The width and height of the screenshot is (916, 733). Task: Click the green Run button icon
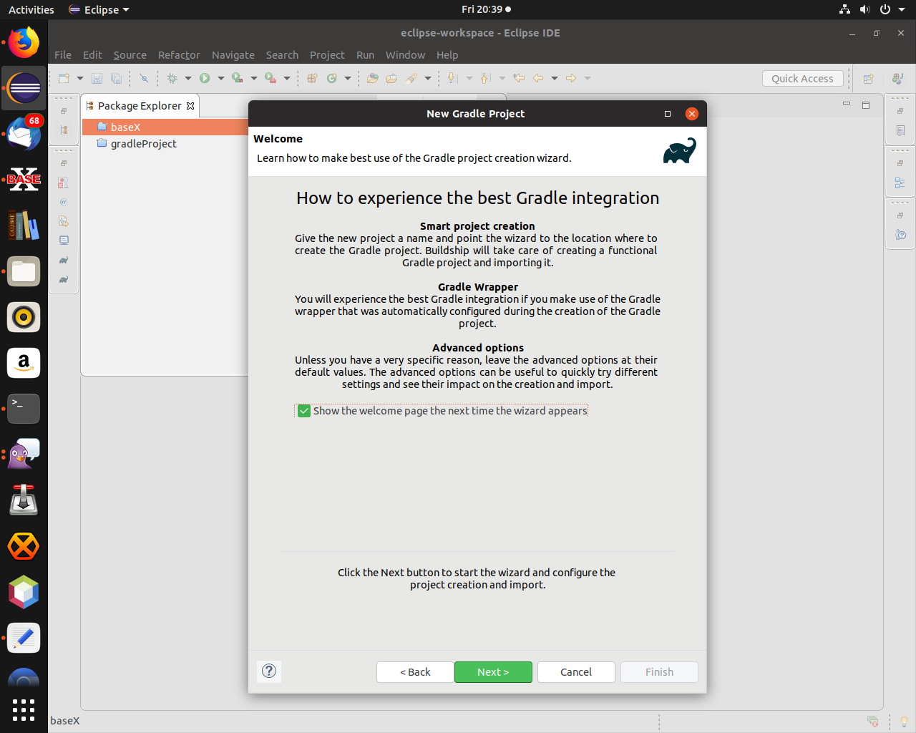point(205,78)
